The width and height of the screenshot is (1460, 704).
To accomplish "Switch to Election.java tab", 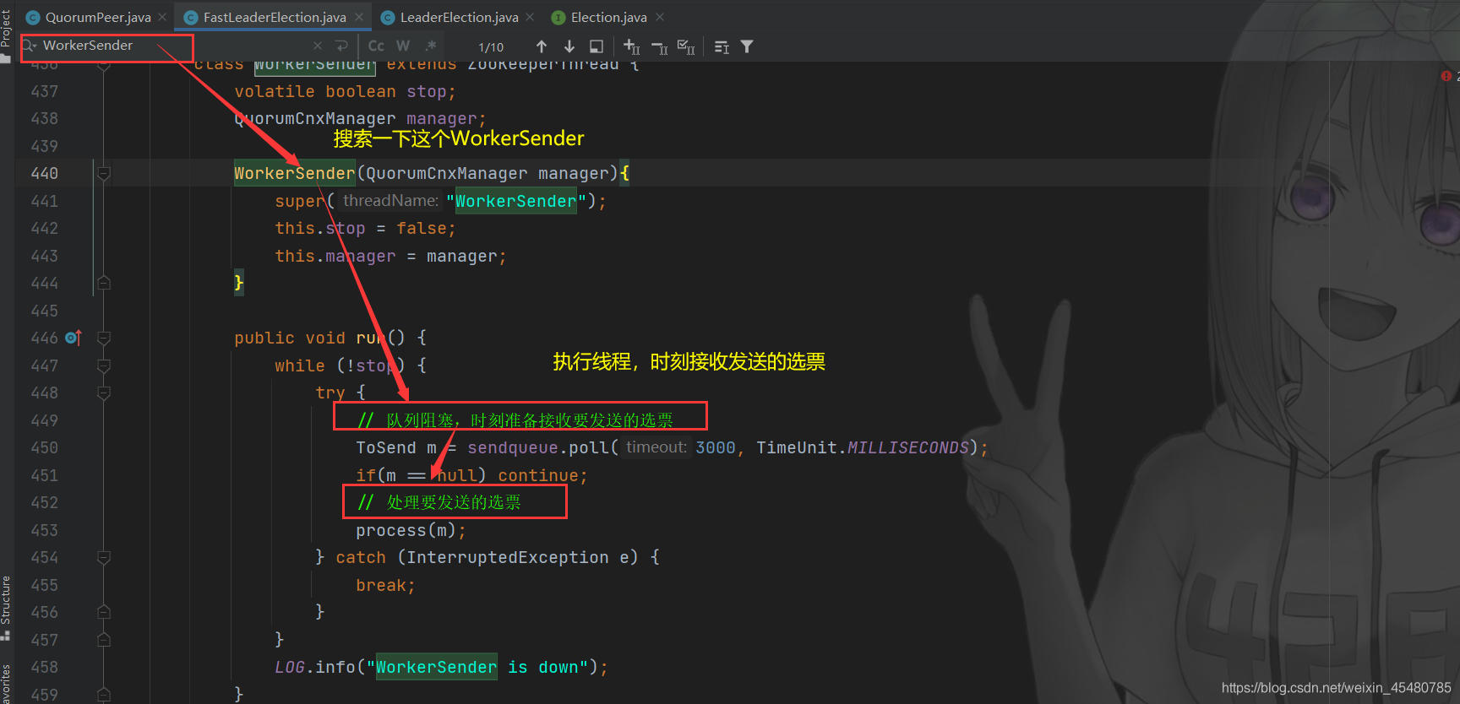I will coord(608,17).
